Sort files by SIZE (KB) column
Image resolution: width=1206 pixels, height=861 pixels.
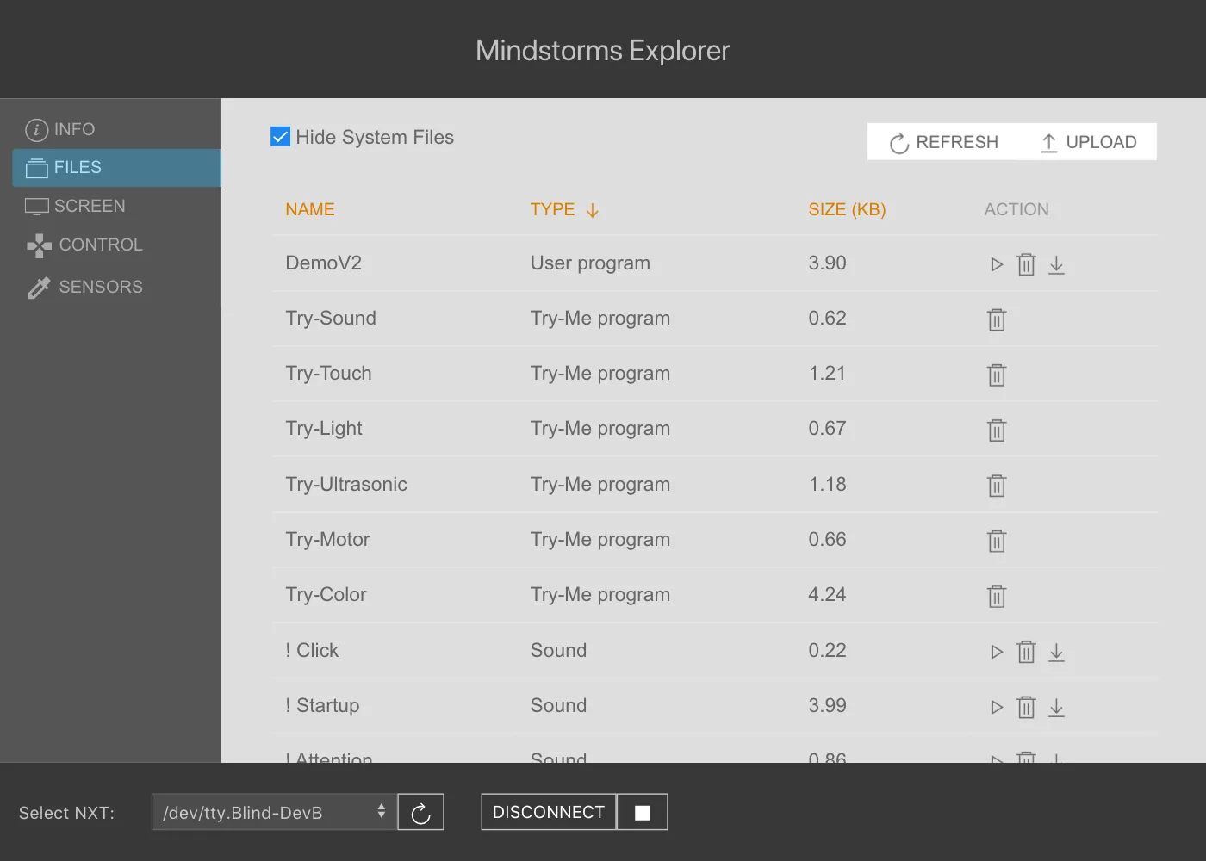tap(847, 209)
